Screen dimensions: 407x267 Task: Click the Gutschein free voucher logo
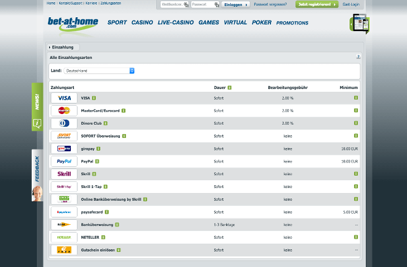[x=64, y=250]
